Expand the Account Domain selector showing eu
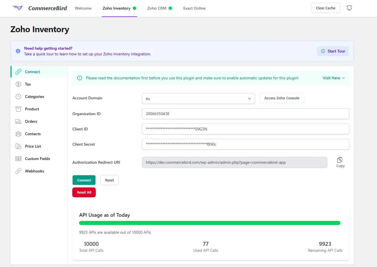This screenshot has height=267, width=377. [x=198, y=99]
